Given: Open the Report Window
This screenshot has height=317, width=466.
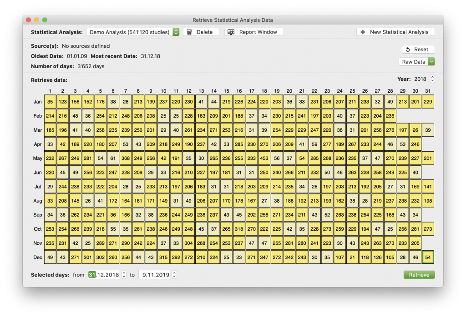Looking at the screenshot, I should [x=254, y=32].
